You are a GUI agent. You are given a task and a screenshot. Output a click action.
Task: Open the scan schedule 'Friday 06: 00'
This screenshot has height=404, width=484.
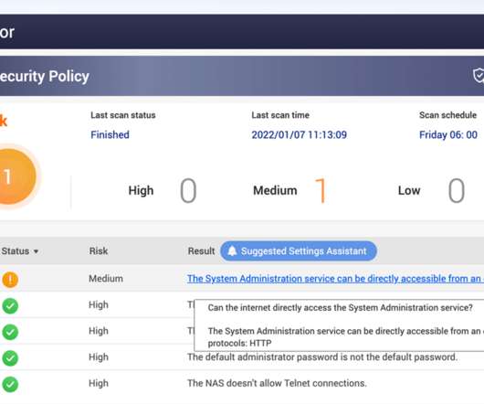(448, 135)
